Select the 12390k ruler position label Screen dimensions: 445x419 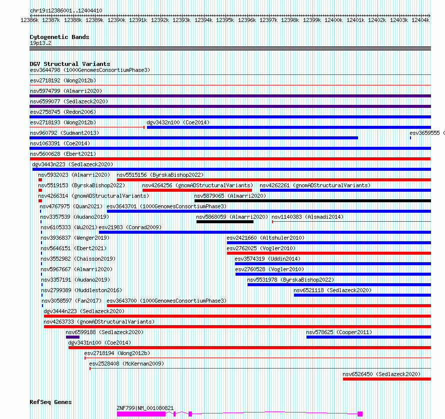(116, 20)
